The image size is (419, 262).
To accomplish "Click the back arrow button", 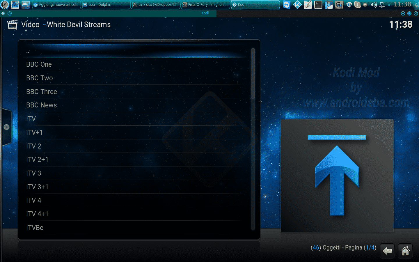I will (x=387, y=251).
